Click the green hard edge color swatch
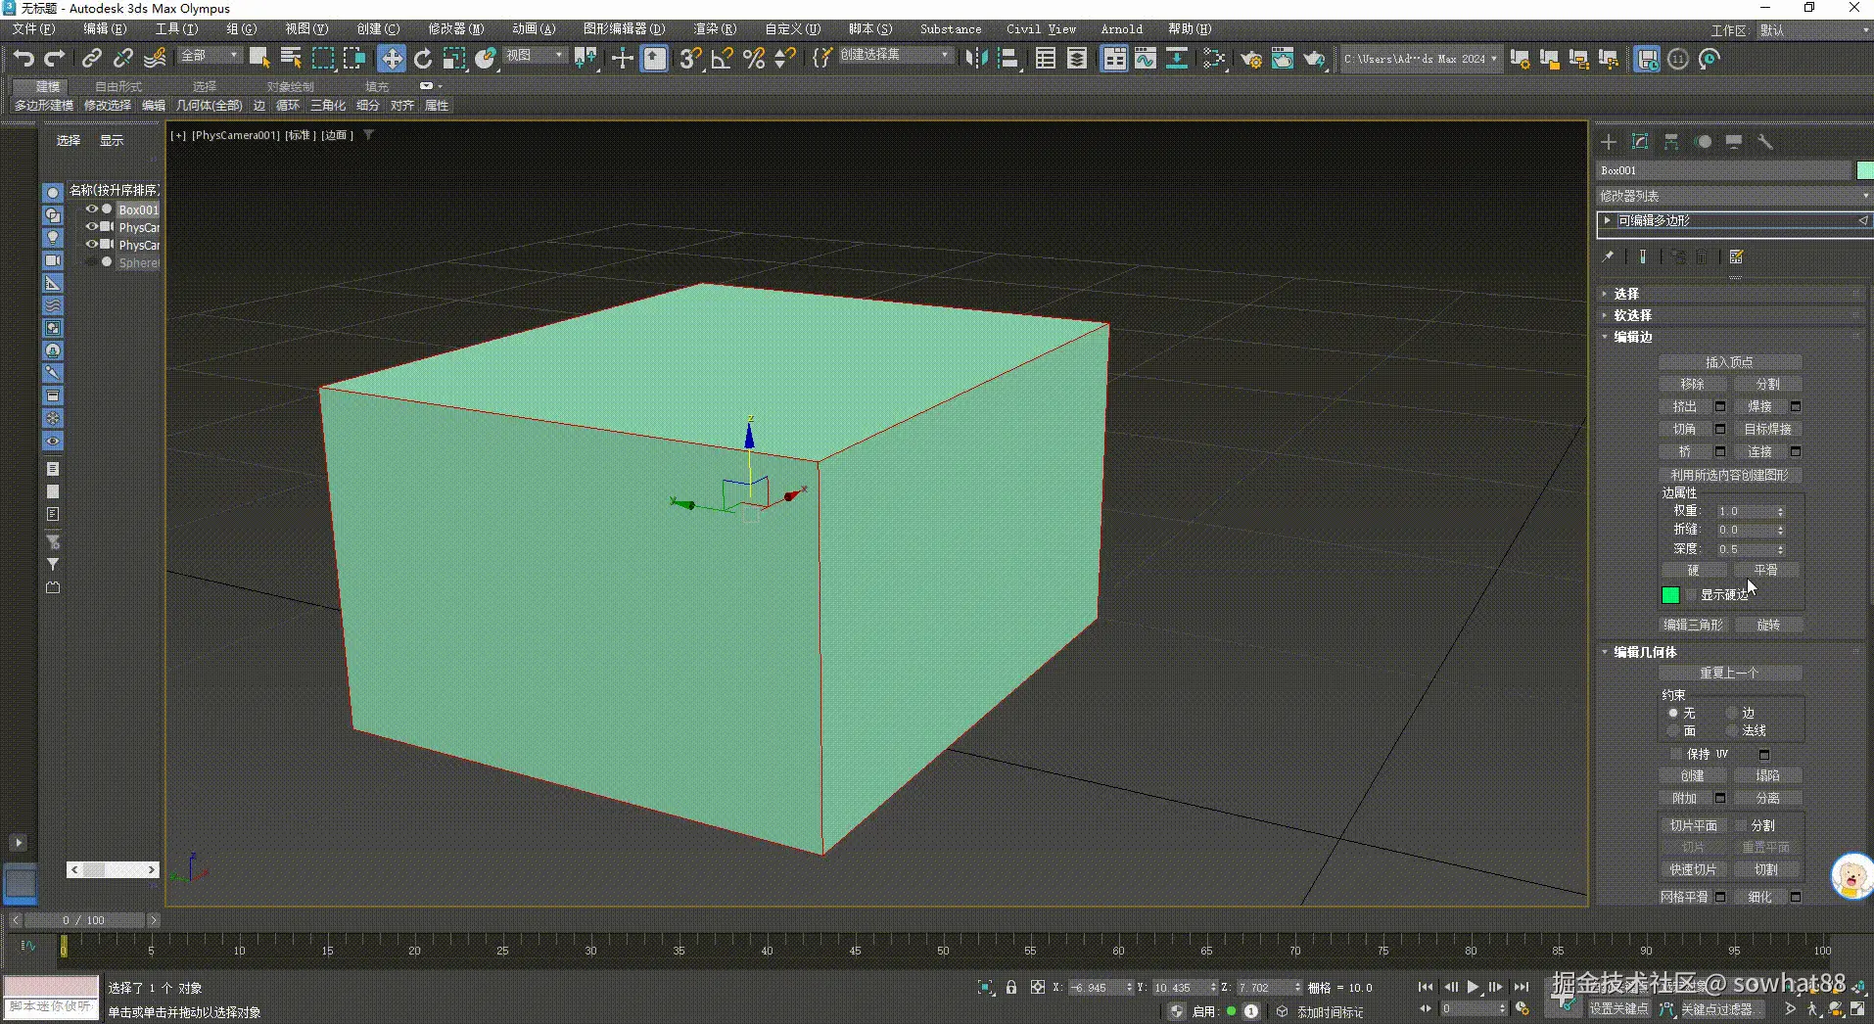Image resolution: width=1874 pixels, height=1024 pixels. (x=1670, y=595)
